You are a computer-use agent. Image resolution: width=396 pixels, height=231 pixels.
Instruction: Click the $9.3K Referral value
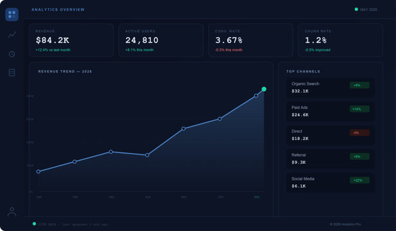298,162
